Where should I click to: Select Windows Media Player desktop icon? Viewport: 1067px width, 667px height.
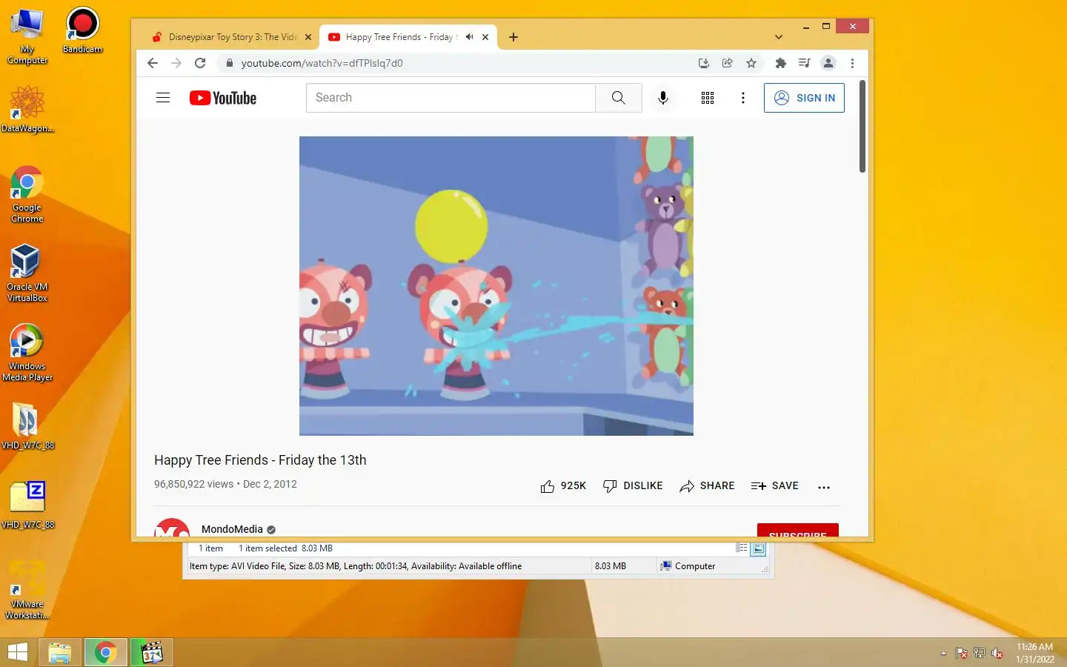pos(27,353)
